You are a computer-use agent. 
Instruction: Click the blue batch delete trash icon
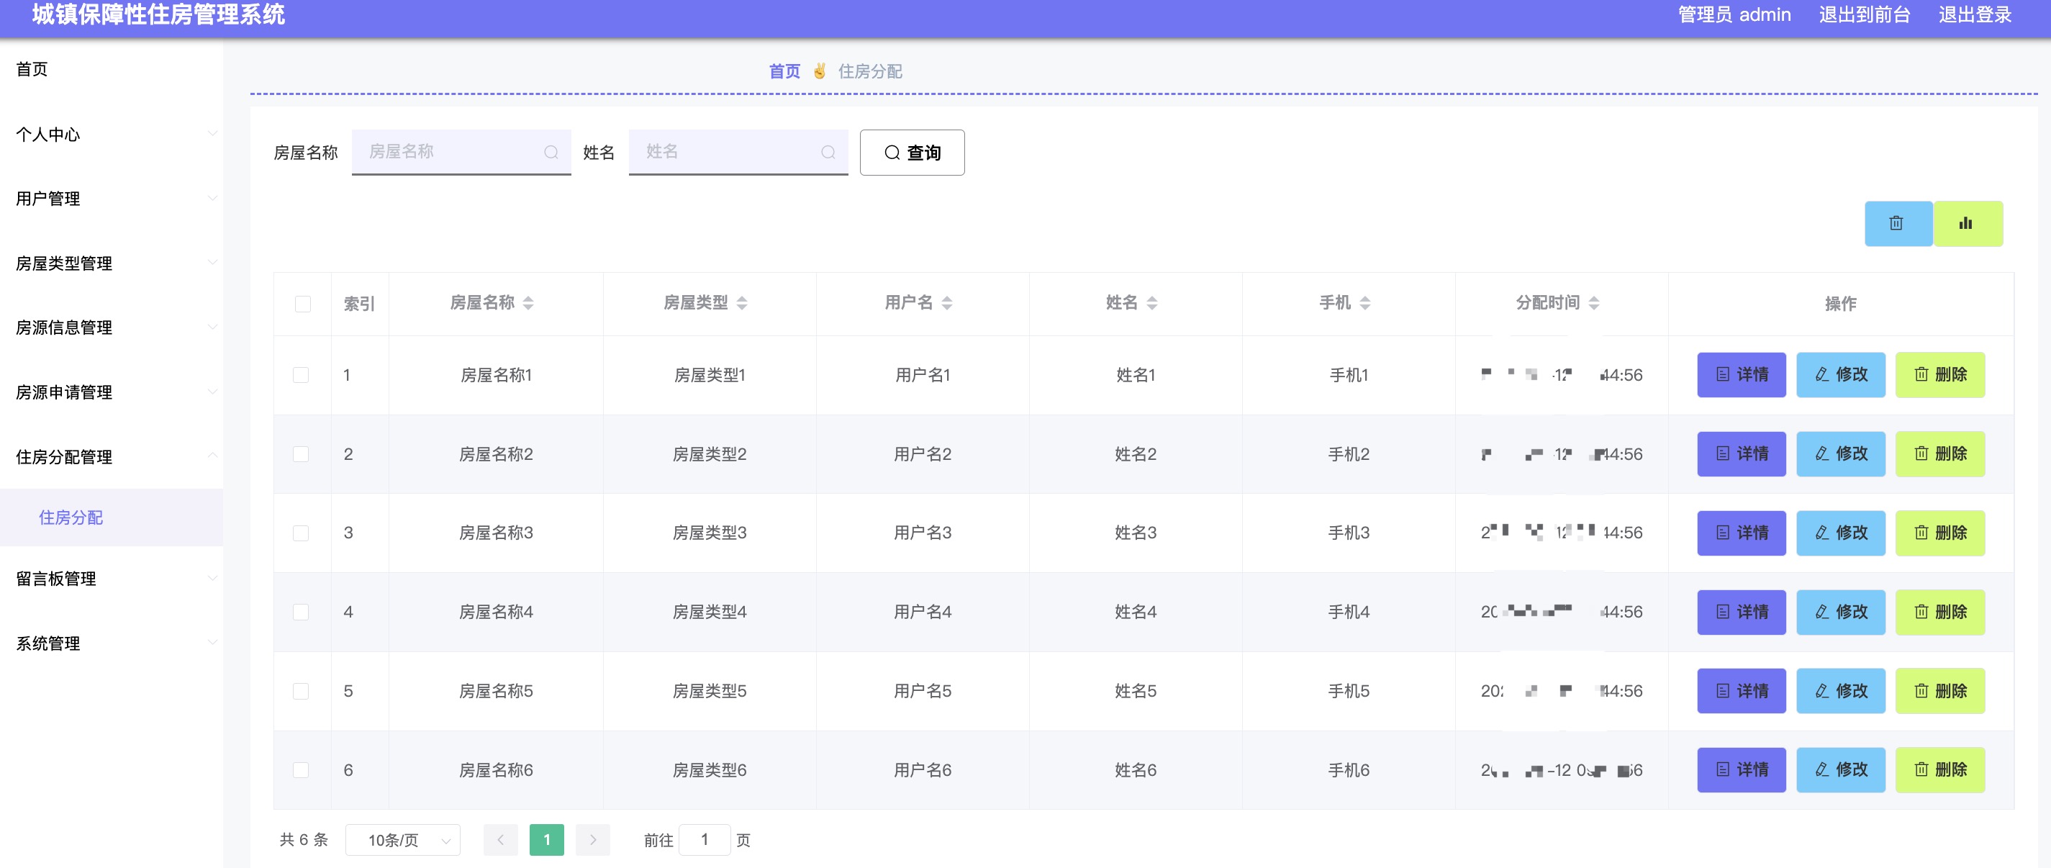click(1897, 223)
